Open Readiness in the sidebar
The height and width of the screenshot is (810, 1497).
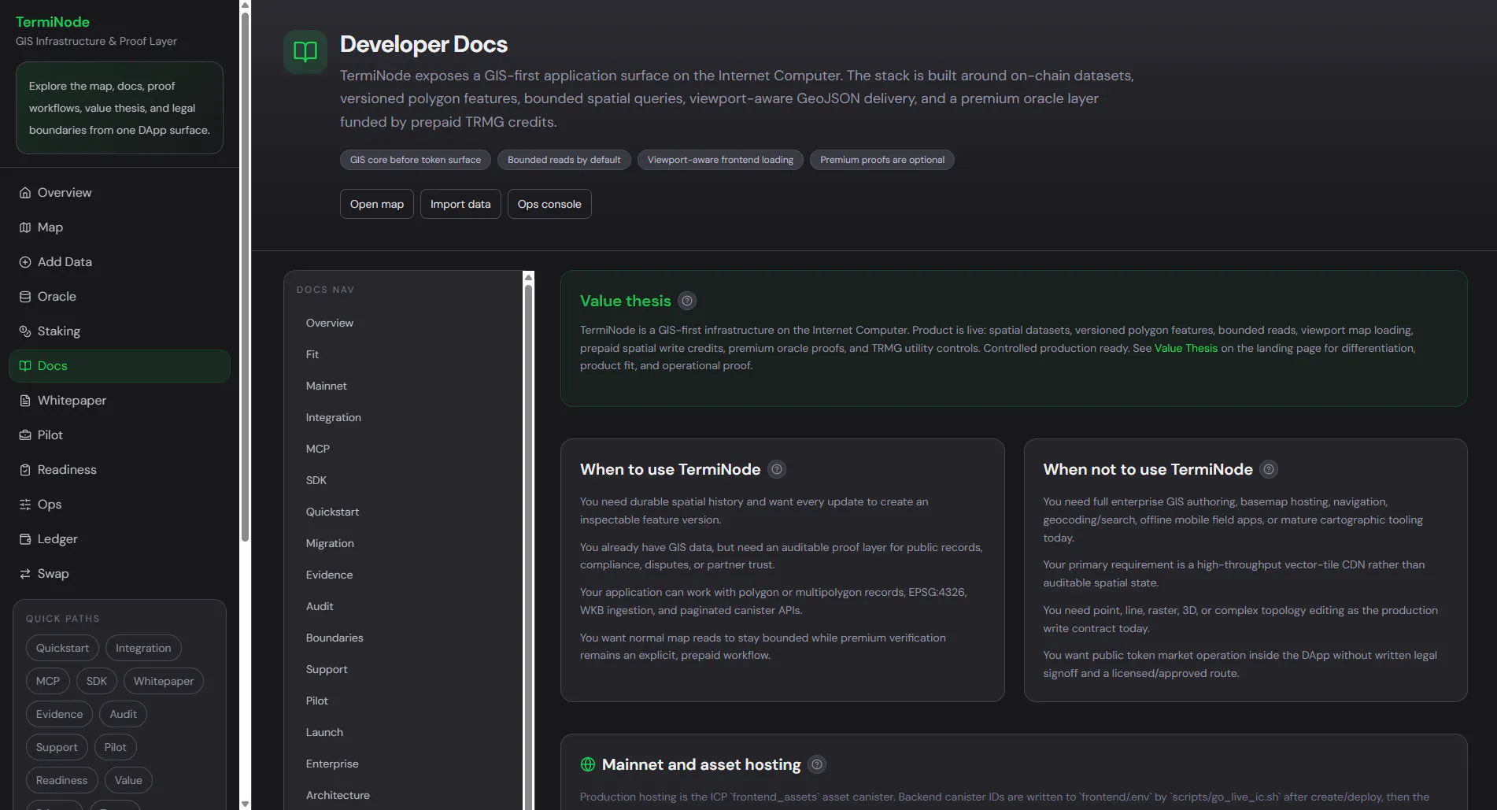pos(120,470)
